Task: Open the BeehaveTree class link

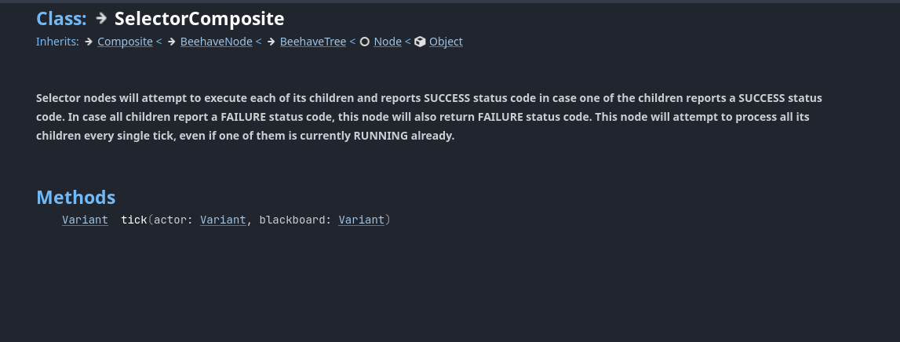Action: pos(313,42)
